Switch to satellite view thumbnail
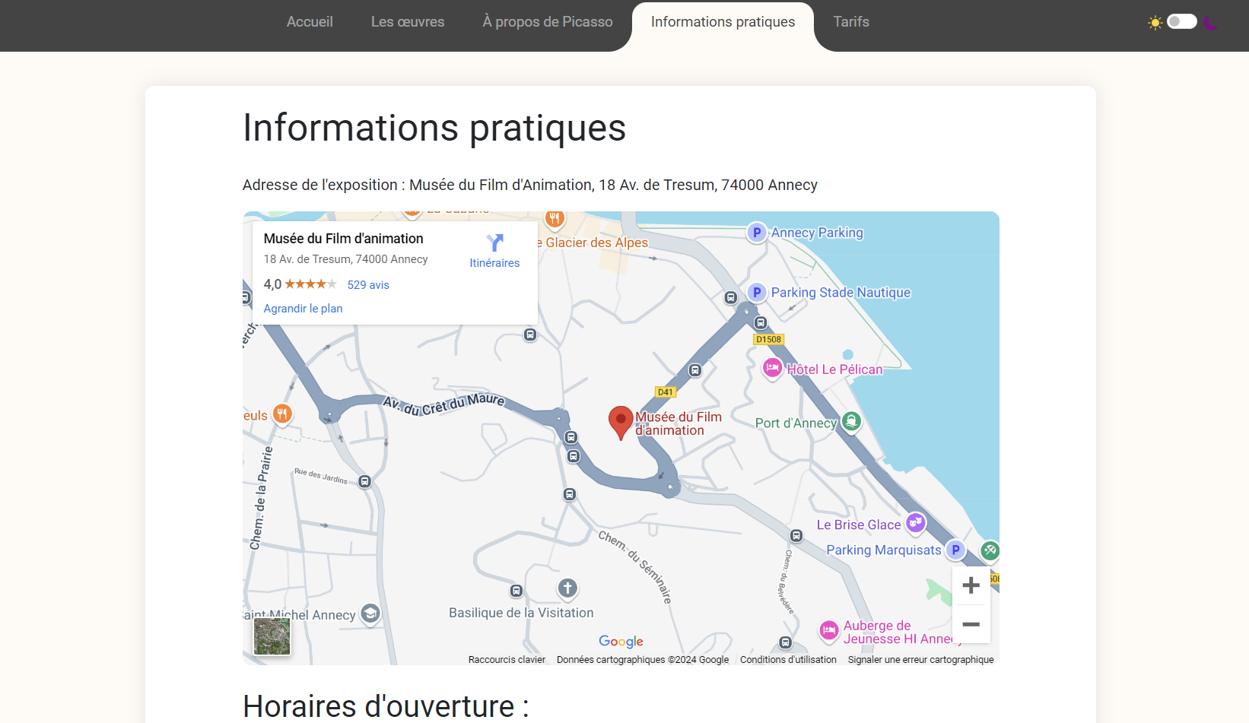The height and width of the screenshot is (723, 1249). coord(272,636)
